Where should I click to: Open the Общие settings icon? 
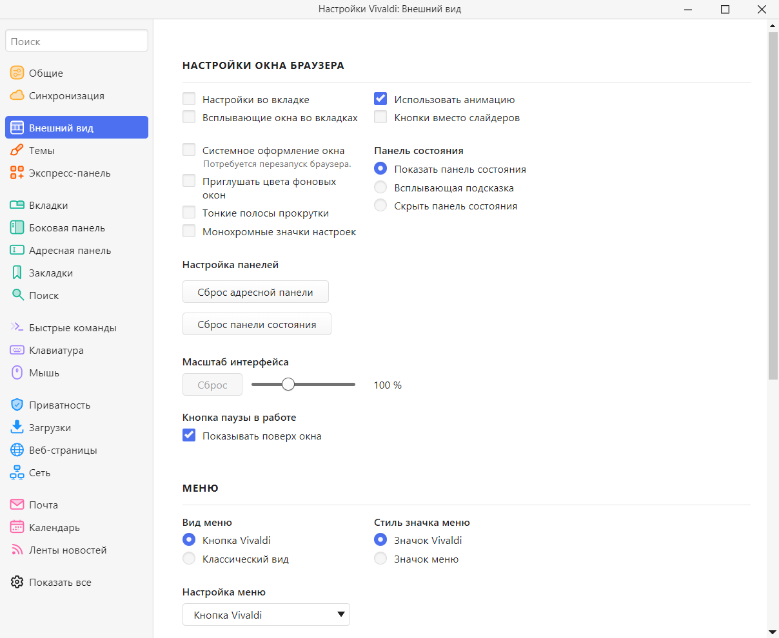click(17, 73)
